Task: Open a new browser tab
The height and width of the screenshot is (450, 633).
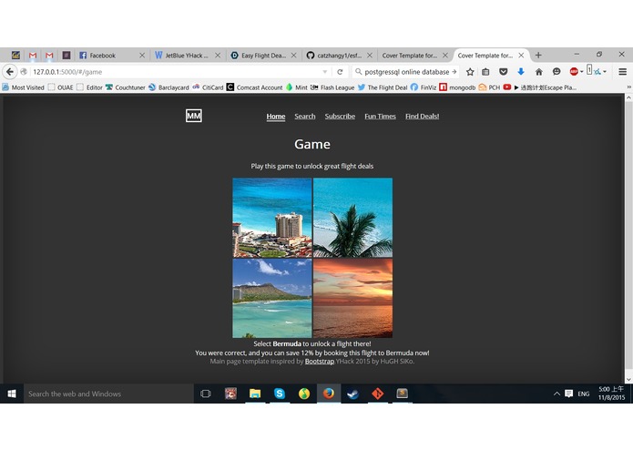Action: (x=538, y=56)
